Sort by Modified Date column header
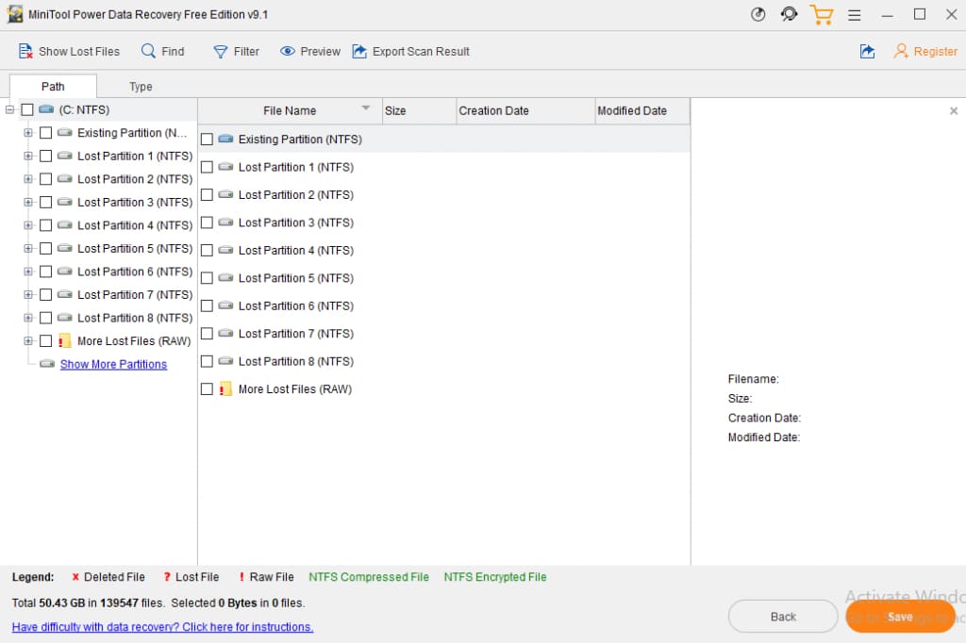Screen dimensions: 966x643 [641, 111]
